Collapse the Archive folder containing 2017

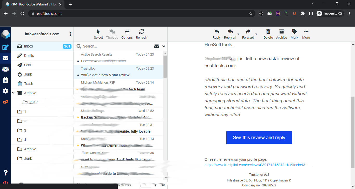[13, 93]
